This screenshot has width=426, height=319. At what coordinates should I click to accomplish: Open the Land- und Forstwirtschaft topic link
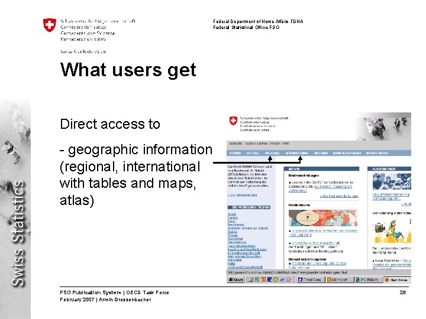[x=245, y=267]
